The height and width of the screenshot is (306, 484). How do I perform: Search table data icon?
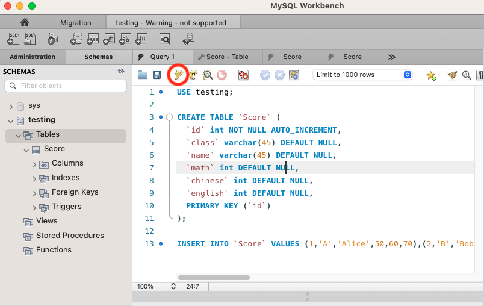165,39
